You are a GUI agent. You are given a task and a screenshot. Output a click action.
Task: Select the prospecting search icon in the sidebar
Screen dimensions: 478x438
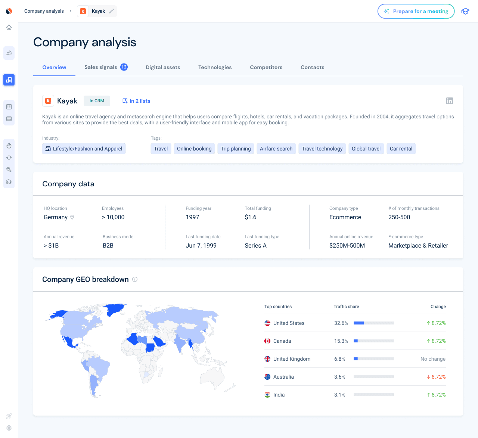[x=9, y=53]
